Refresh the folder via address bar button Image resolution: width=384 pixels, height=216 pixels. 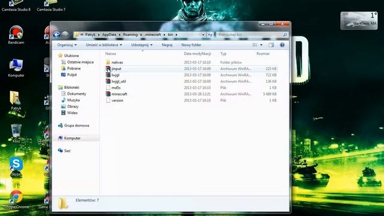210,35
